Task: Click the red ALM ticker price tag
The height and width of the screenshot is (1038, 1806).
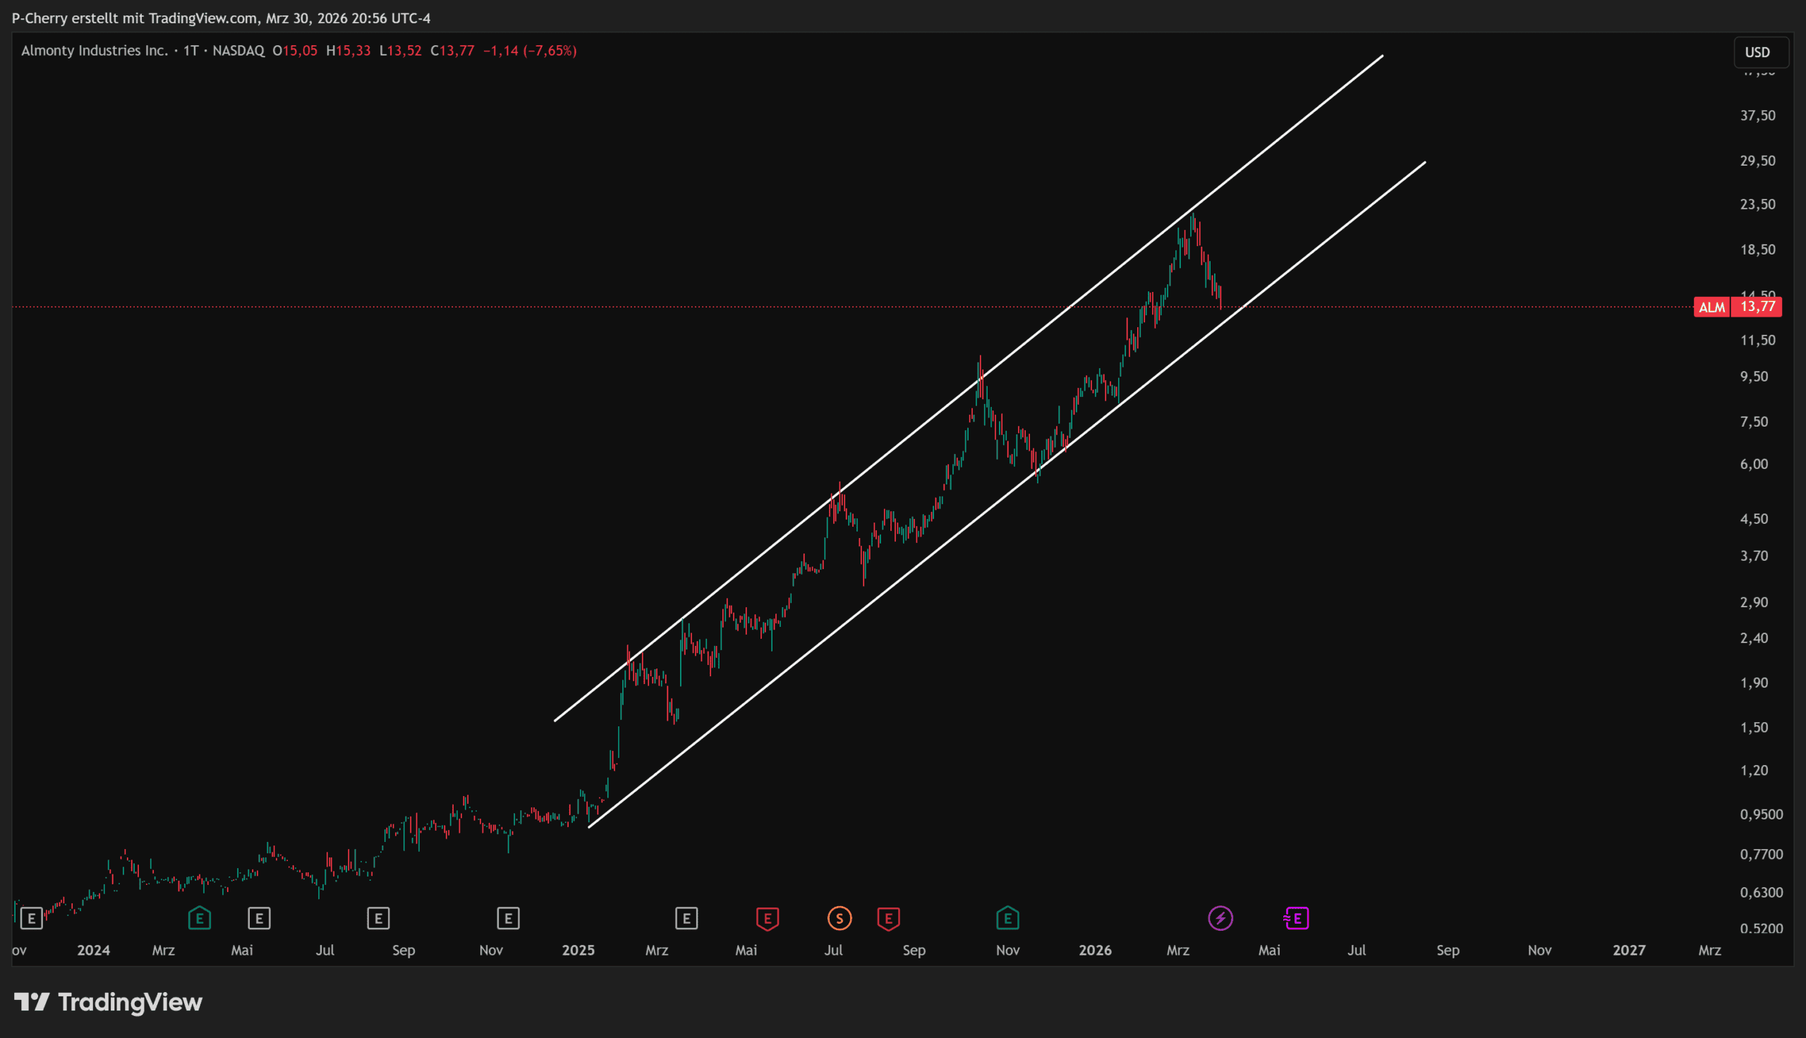Action: (x=1711, y=307)
